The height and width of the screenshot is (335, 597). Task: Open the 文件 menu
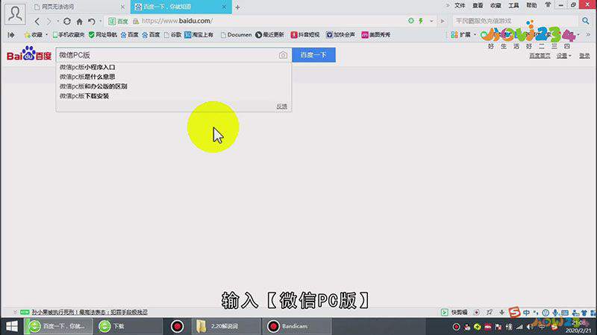(460, 5)
